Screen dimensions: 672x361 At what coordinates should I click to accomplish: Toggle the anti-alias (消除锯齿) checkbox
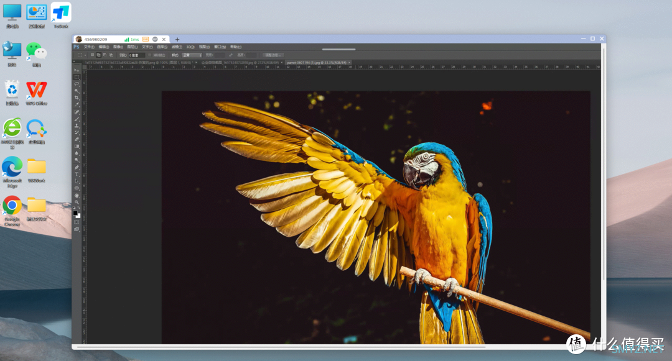point(149,55)
